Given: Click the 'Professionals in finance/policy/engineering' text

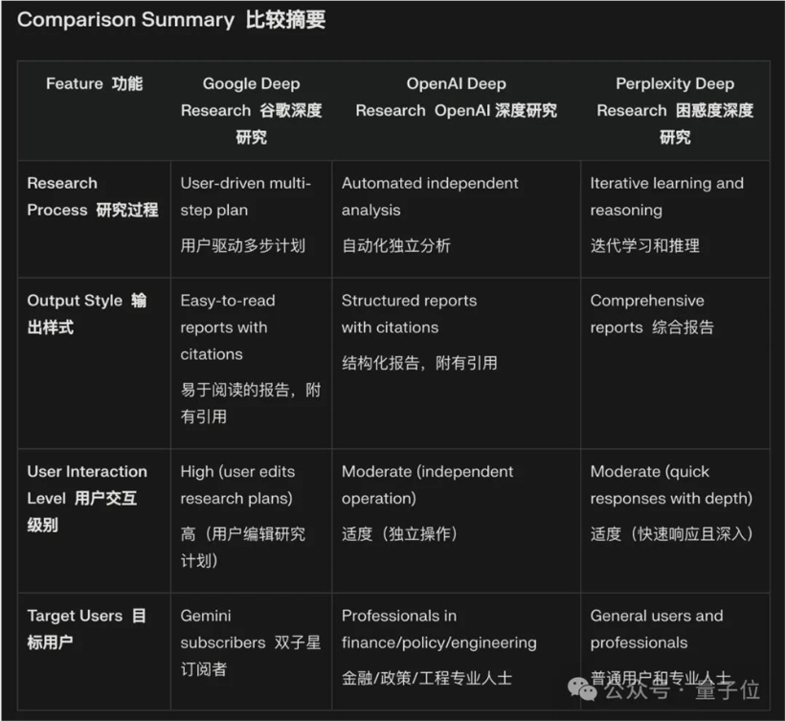Looking at the screenshot, I should (439, 629).
